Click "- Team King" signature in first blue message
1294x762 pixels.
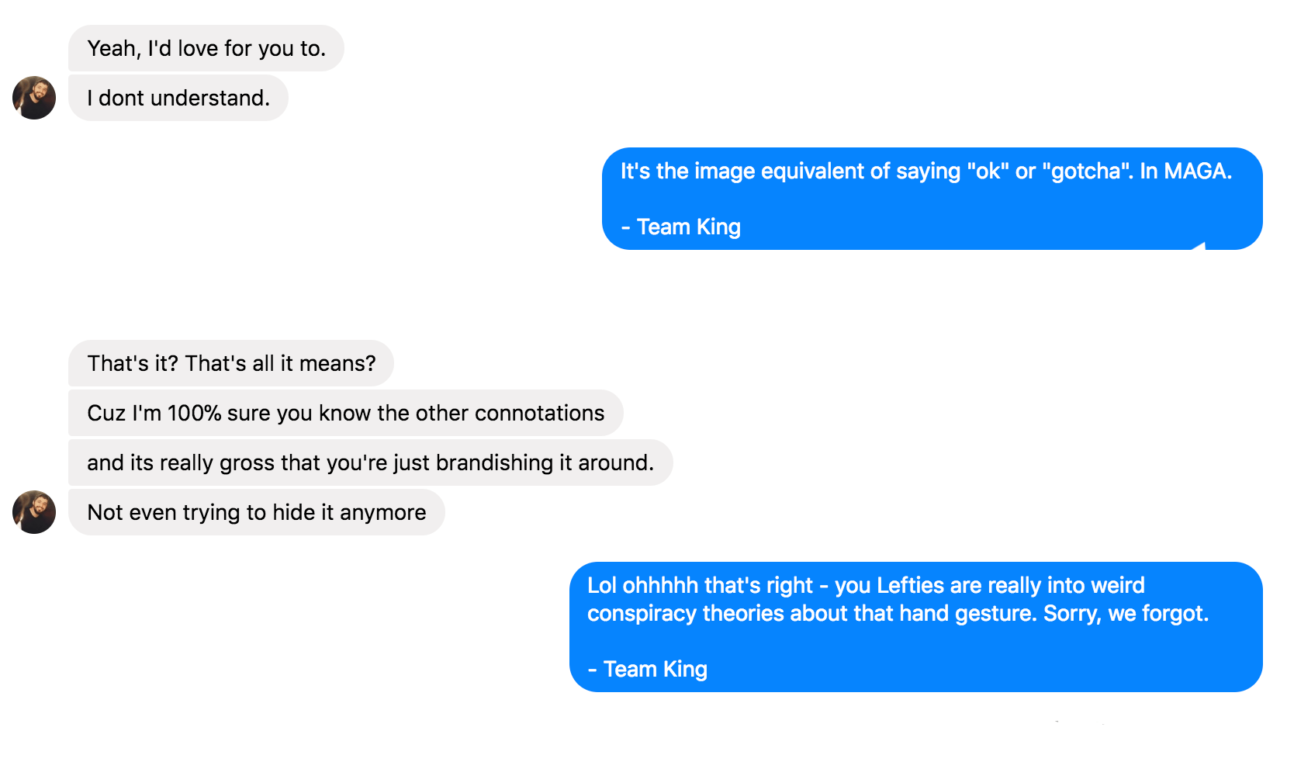(681, 227)
